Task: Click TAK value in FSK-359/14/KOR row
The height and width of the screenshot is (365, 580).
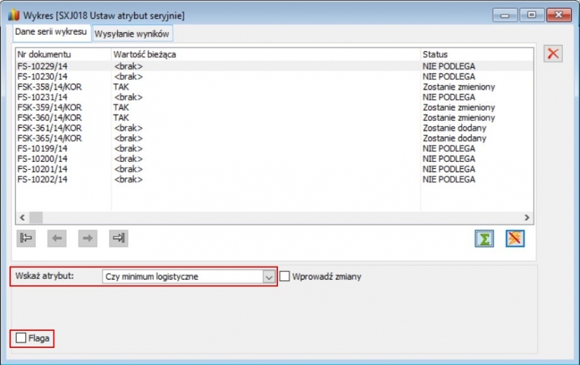Action: pyautogui.click(x=121, y=107)
